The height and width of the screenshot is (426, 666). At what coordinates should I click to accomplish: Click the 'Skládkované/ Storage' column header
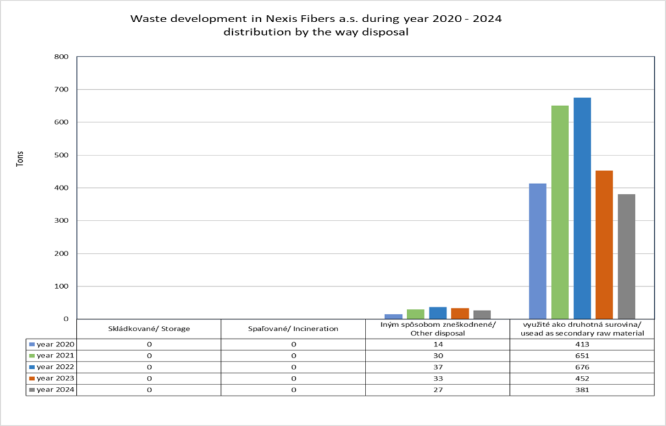click(149, 328)
